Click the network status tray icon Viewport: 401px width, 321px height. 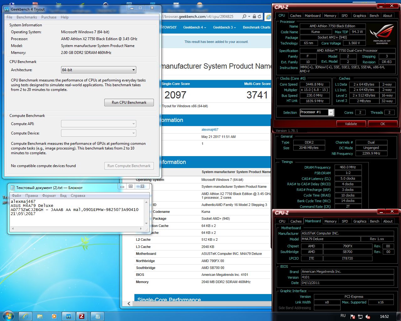coord(360,317)
